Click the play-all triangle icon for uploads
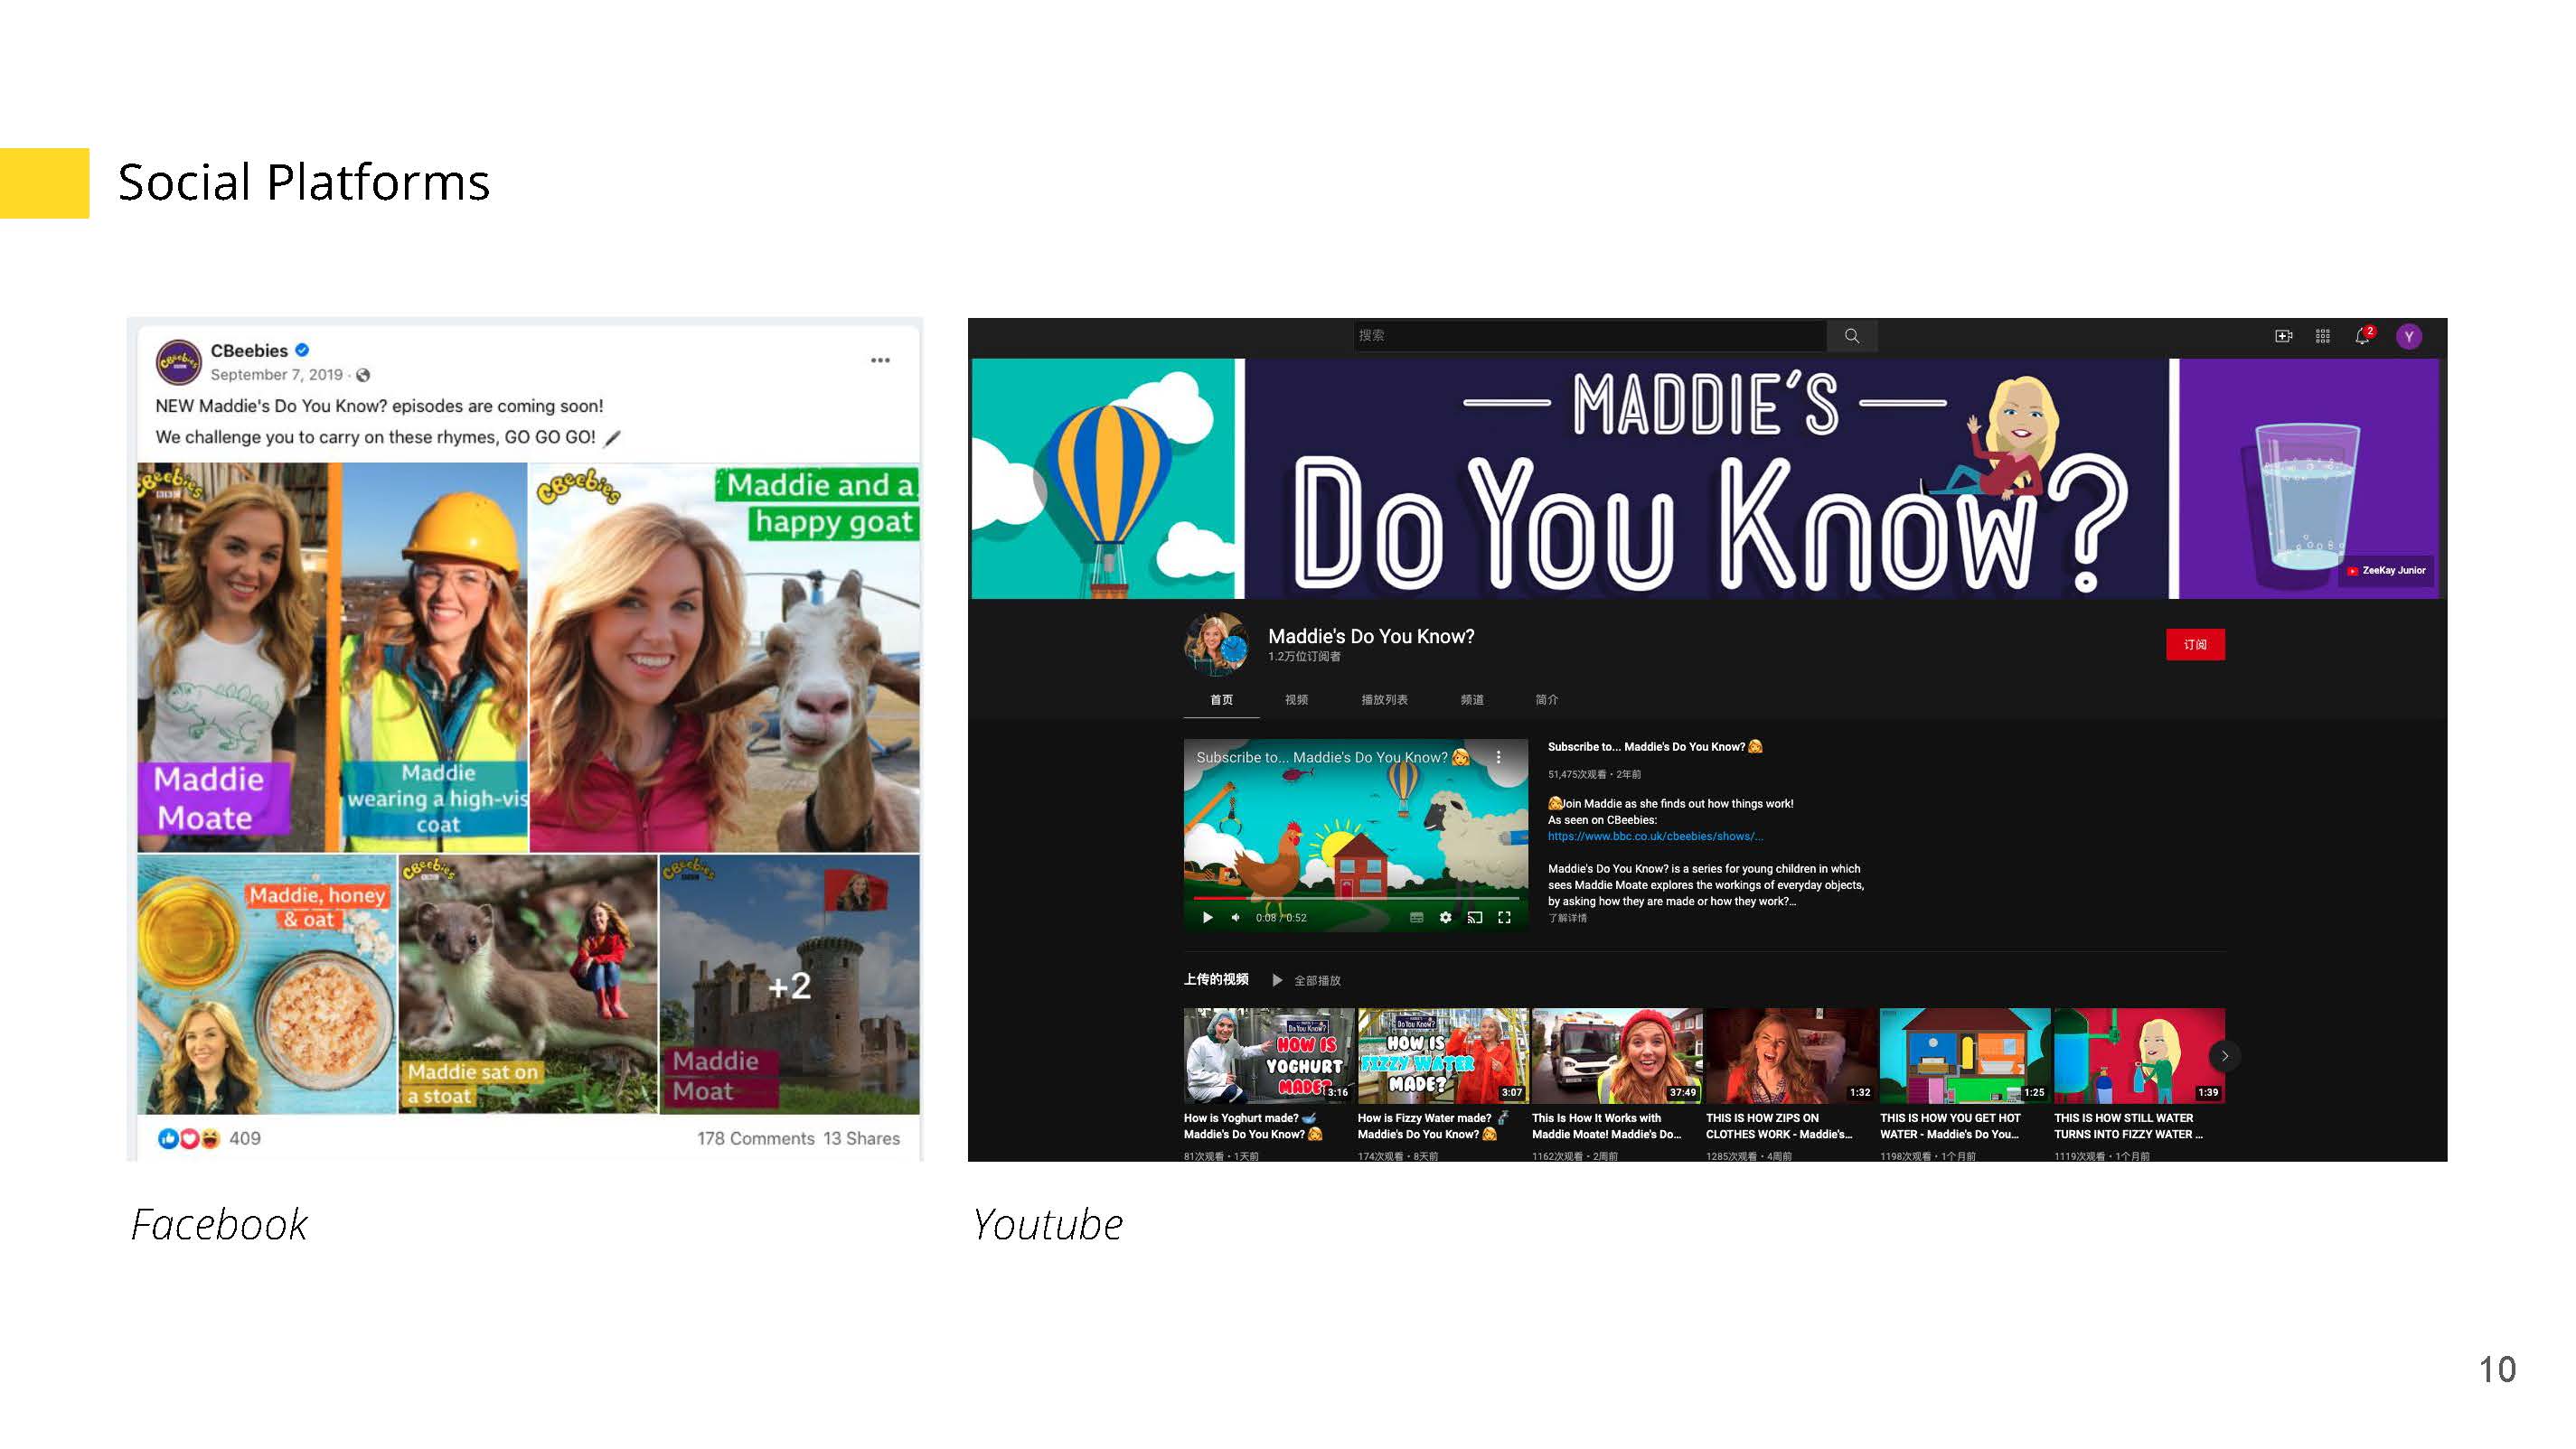2576x1449 pixels. click(1277, 980)
